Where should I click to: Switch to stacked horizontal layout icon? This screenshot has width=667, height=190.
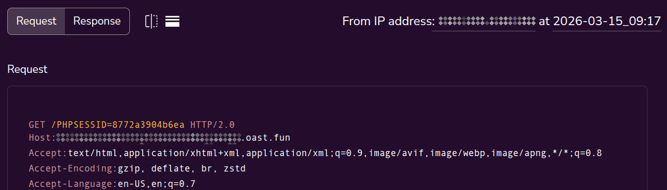[x=172, y=21]
